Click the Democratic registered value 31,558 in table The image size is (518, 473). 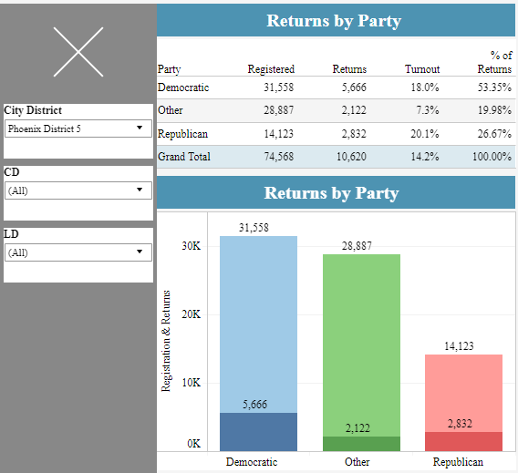point(278,87)
